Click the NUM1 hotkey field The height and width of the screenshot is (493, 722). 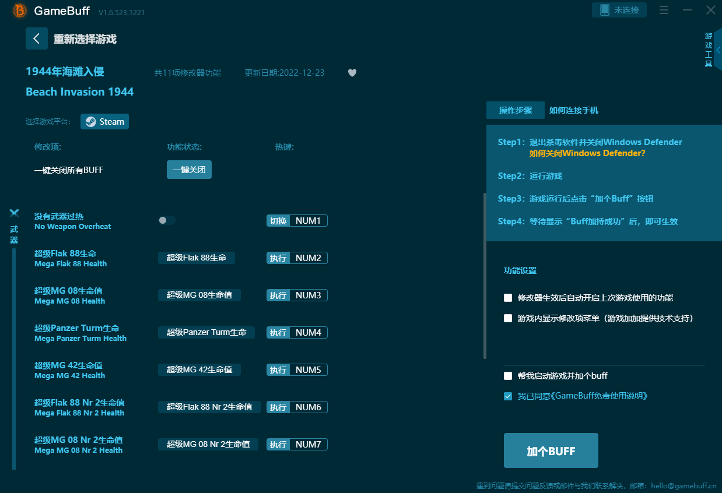tap(309, 221)
